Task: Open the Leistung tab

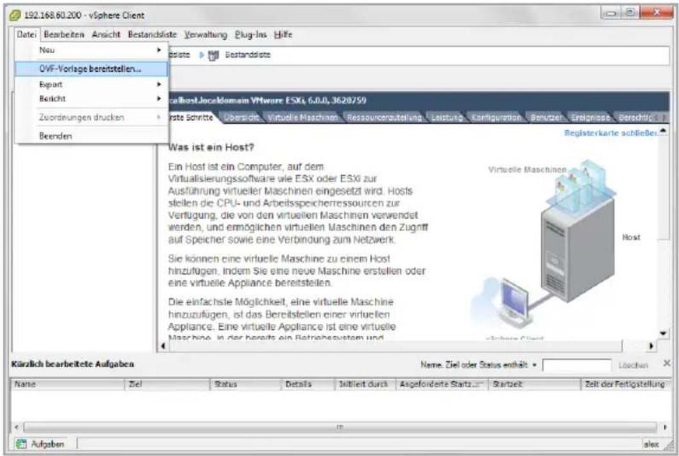Action: (x=447, y=117)
